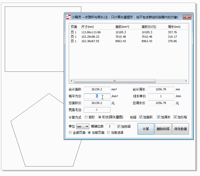
Task: Click the list's horizontal scrollbar thumb
Action: pos(115,81)
